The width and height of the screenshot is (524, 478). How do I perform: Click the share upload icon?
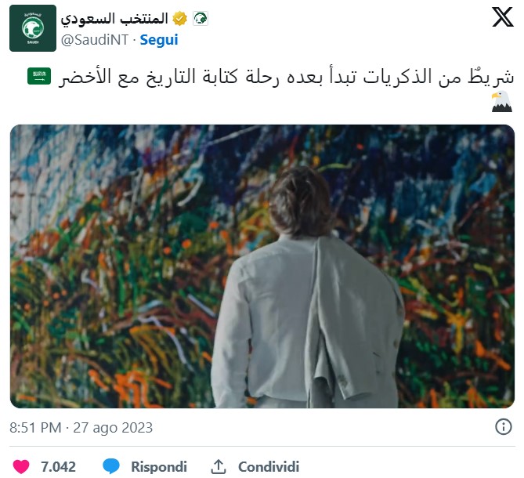pyautogui.click(x=219, y=466)
